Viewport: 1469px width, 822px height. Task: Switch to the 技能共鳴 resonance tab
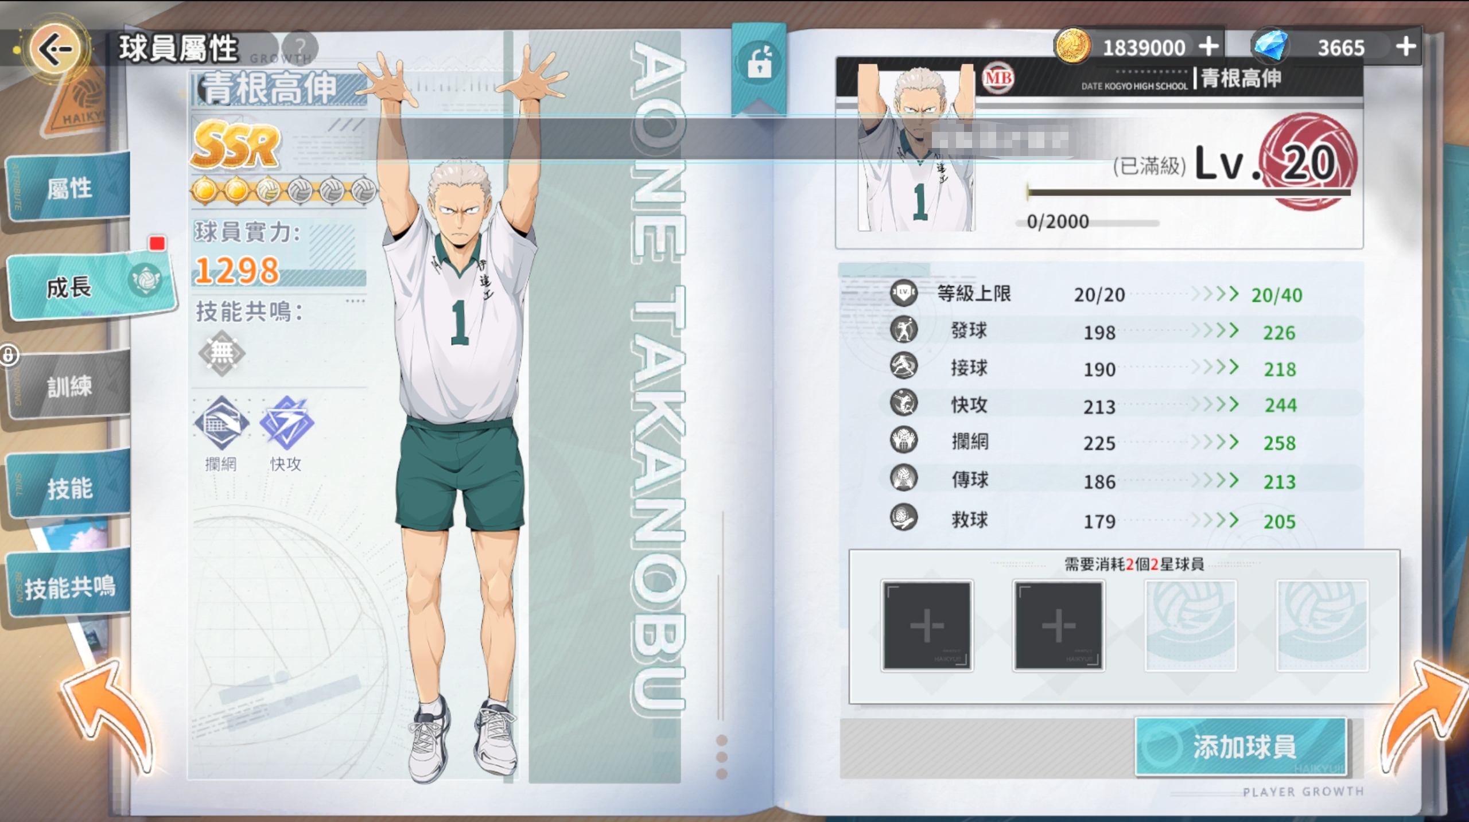(70, 587)
